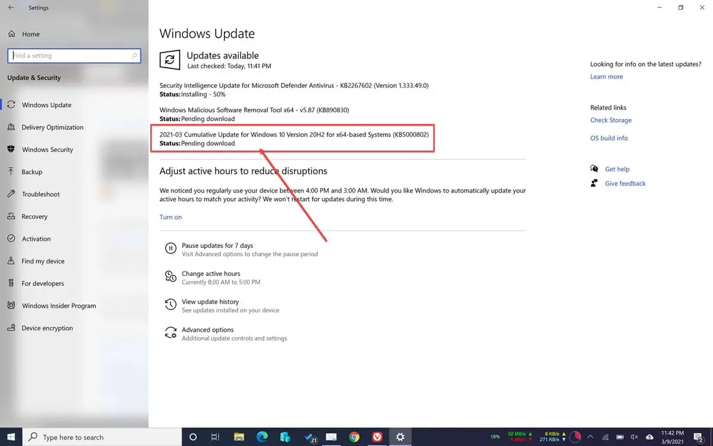Image resolution: width=713 pixels, height=446 pixels.
Task: Open the Mail app from the taskbar
Action: pyautogui.click(x=332, y=437)
